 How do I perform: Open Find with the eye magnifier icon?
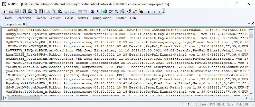pyautogui.click(x=129, y=12)
